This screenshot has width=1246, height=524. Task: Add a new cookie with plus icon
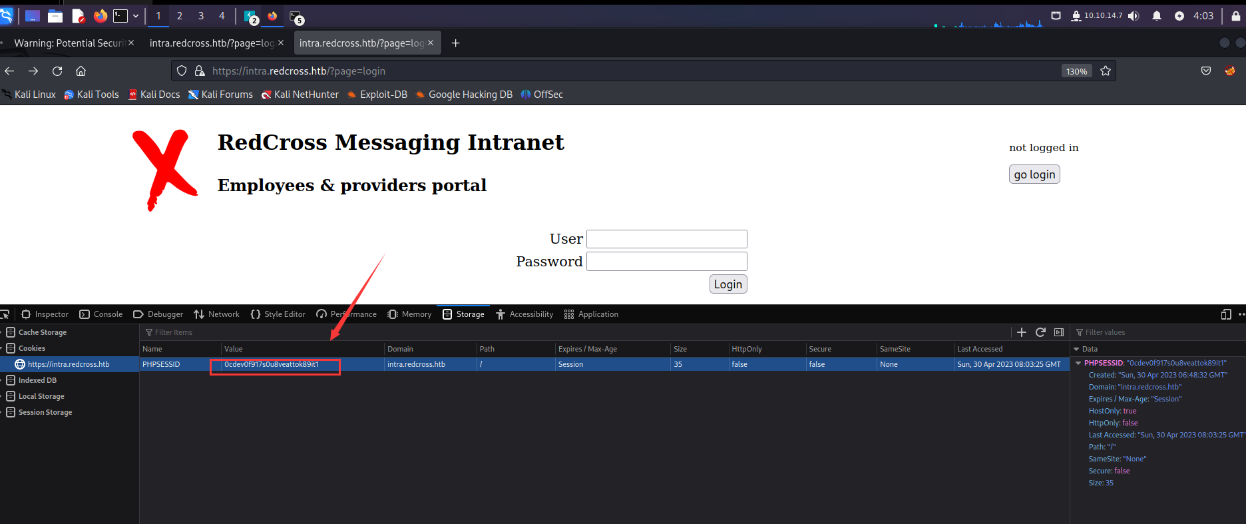1022,332
